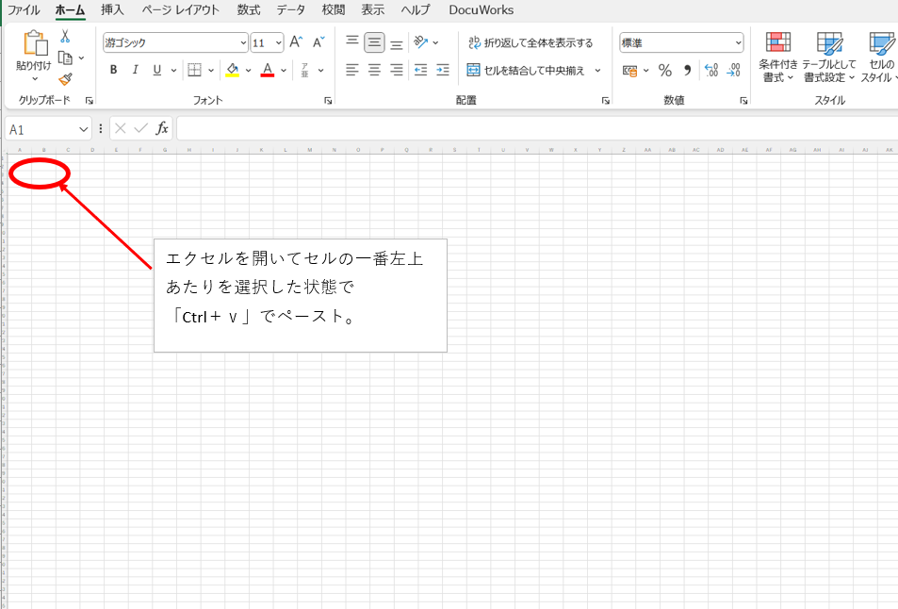Viewport: 898px width, 609px height.
Task: Apply red font color button
Action: [268, 70]
